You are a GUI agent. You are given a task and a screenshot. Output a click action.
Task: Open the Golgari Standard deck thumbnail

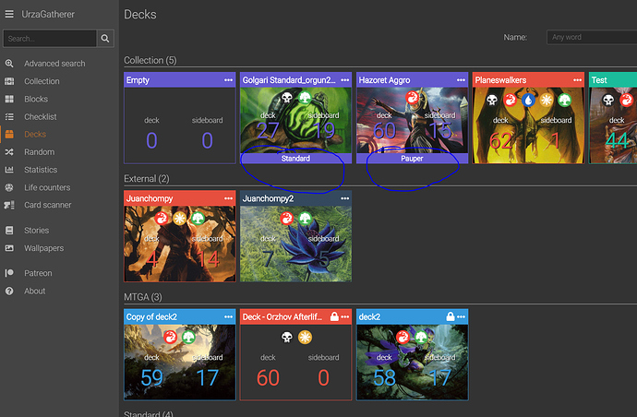pos(295,120)
